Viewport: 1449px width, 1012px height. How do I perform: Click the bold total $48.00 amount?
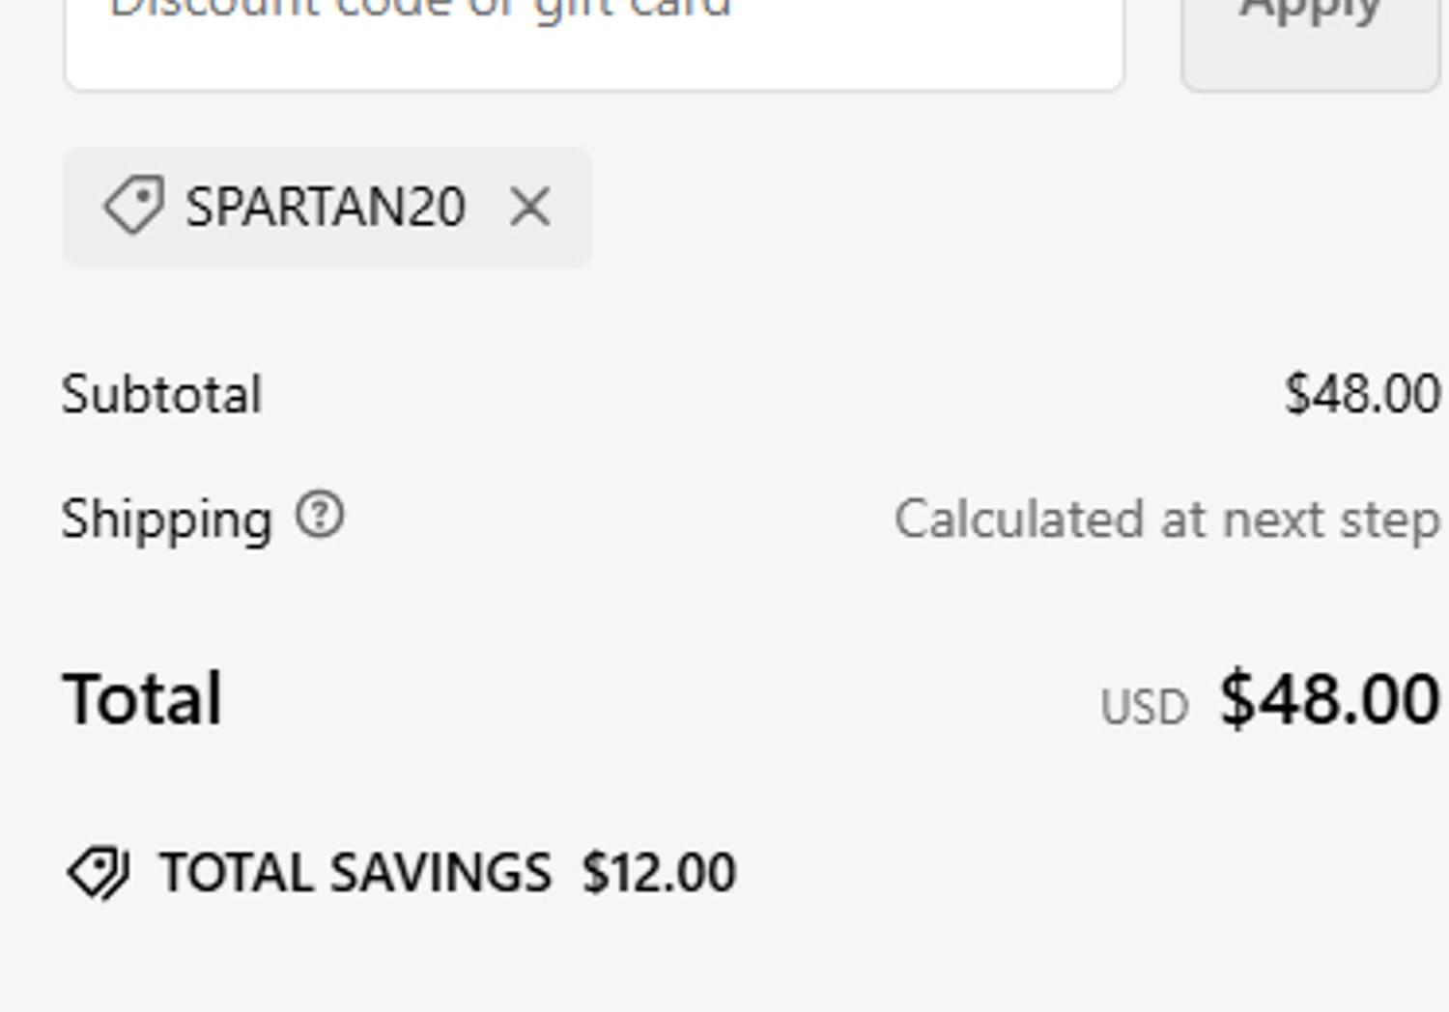tap(1329, 698)
